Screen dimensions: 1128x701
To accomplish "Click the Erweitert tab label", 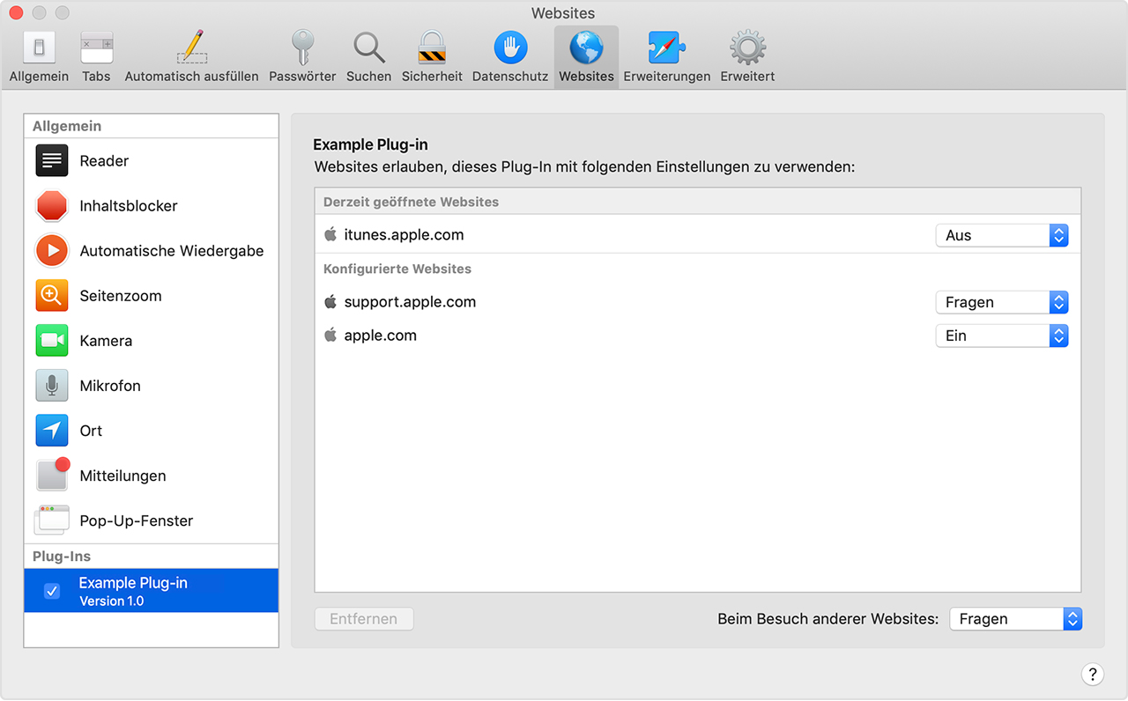I will click(747, 77).
